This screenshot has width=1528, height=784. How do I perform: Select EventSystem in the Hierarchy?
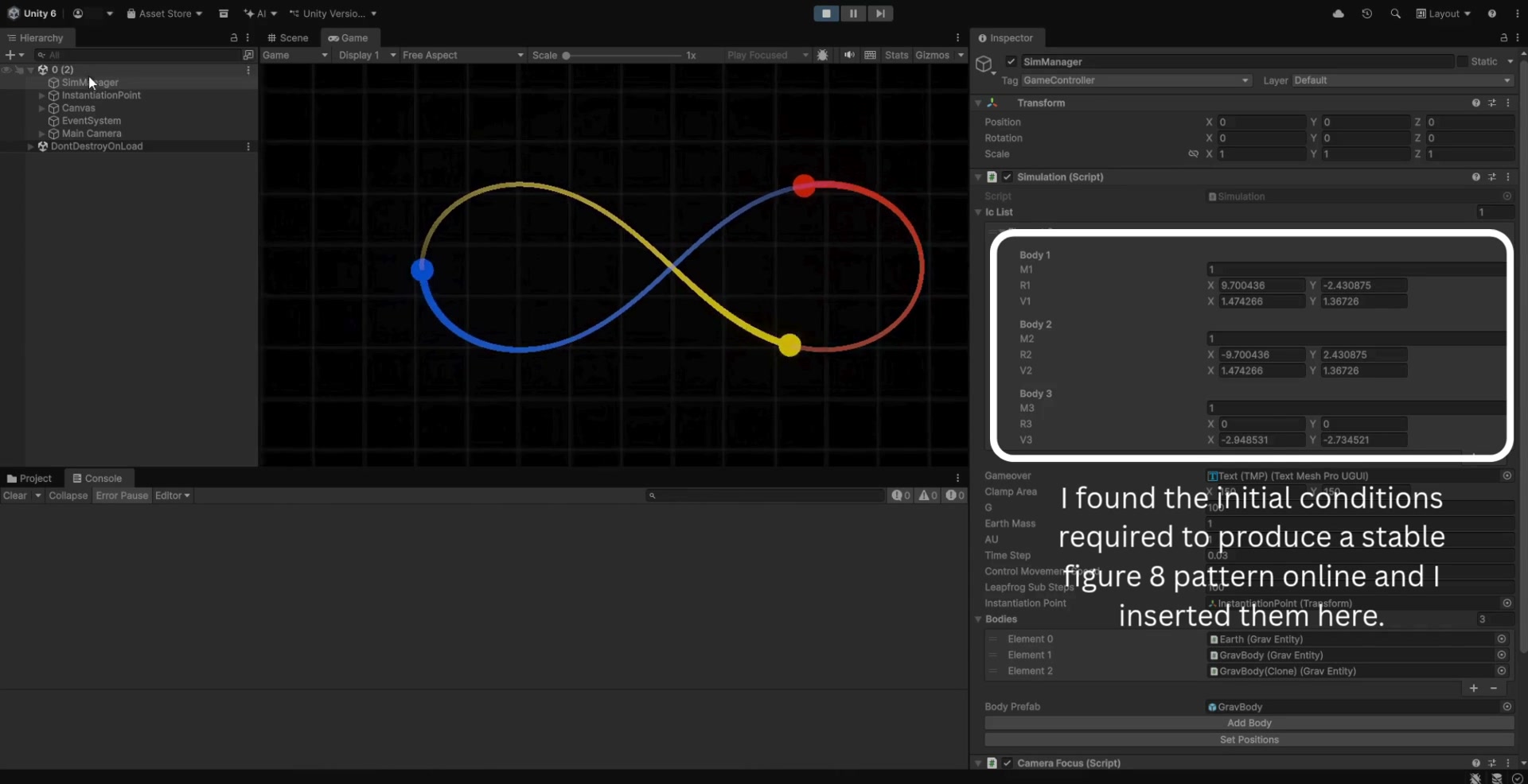(x=91, y=121)
